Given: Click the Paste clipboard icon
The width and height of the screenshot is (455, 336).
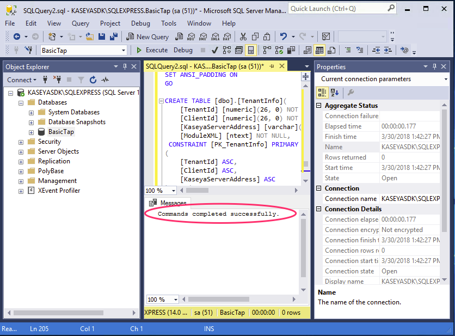Looking at the screenshot, I should 267,36.
